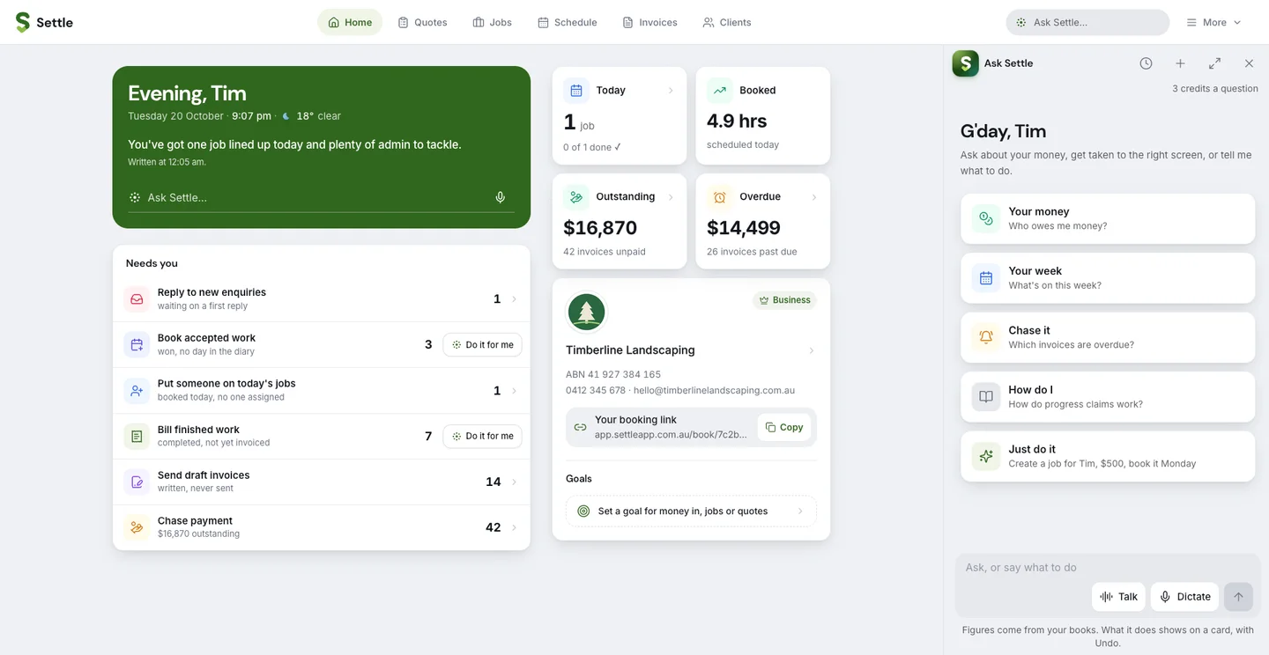The height and width of the screenshot is (655, 1269).
Task: Click the microphone icon in the green greeting card
Action: (501, 197)
